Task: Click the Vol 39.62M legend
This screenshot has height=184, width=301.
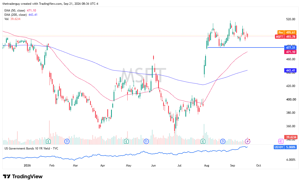Action: point(12,18)
